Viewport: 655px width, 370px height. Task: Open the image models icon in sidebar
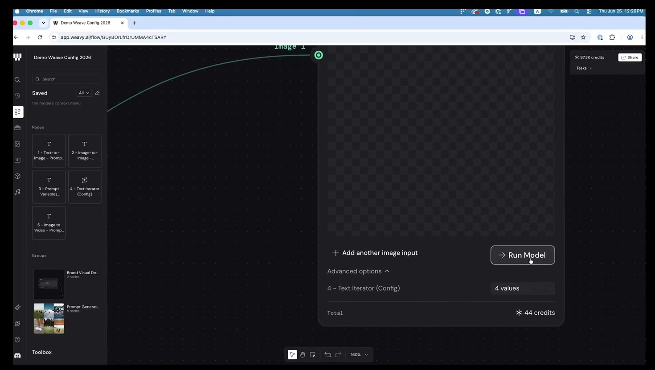pos(17,144)
